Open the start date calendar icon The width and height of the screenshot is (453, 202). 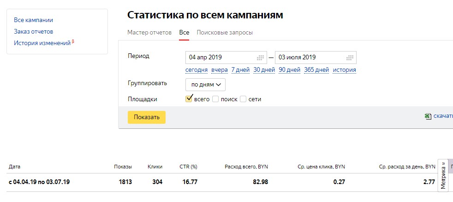pyautogui.click(x=260, y=58)
